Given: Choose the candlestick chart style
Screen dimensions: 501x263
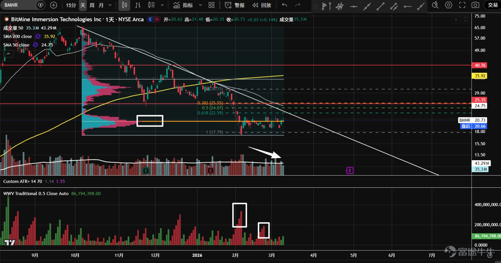Looking at the screenshot, I should click(124, 5).
